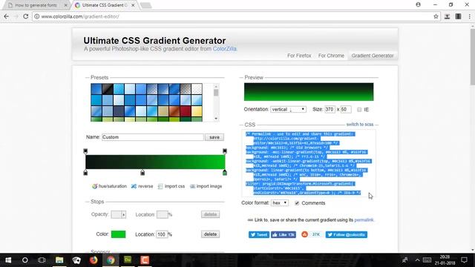
Task: Edit the preview height size field
Action: click(x=346, y=109)
